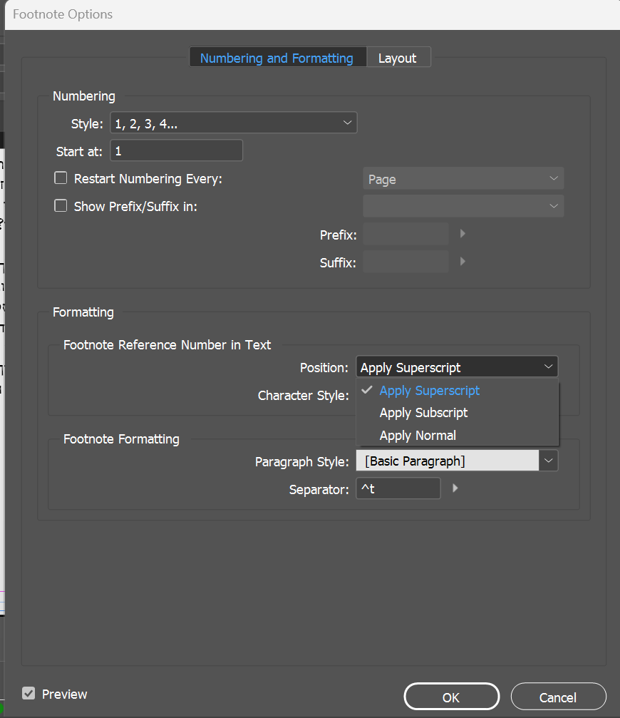Click the Start at number field

tap(176, 151)
